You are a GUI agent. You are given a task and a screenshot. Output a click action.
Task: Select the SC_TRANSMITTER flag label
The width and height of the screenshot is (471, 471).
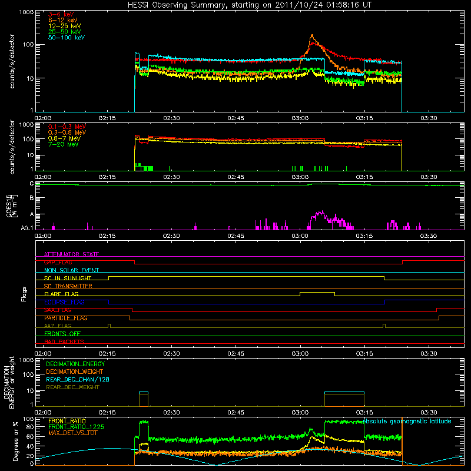pyautogui.click(x=68, y=286)
